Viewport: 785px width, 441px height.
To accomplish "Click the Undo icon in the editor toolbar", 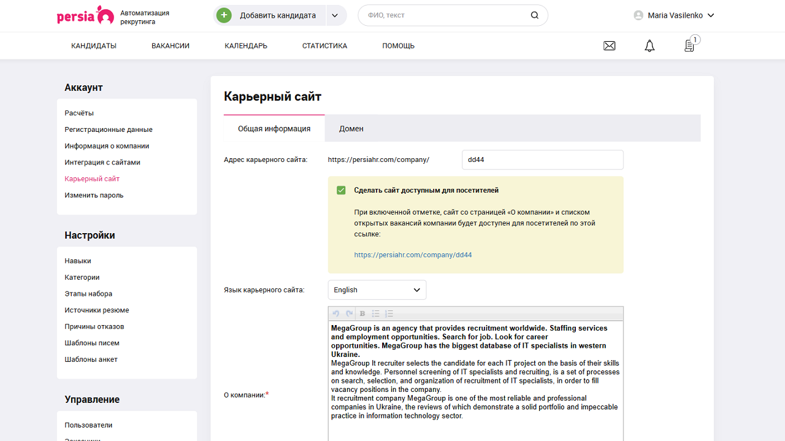I will coord(336,313).
